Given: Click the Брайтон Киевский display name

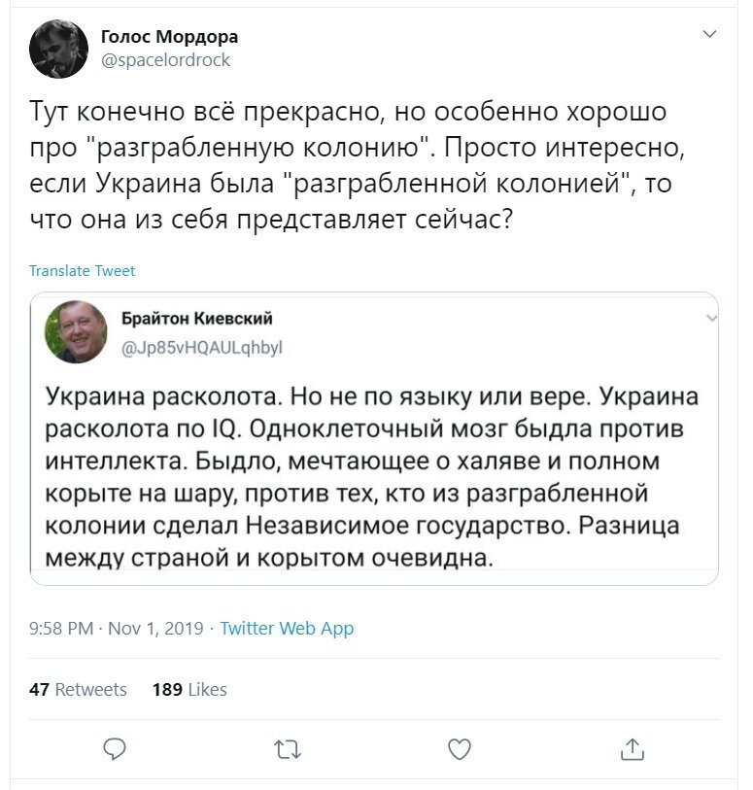Looking at the screenshot, I should (197, 319).
